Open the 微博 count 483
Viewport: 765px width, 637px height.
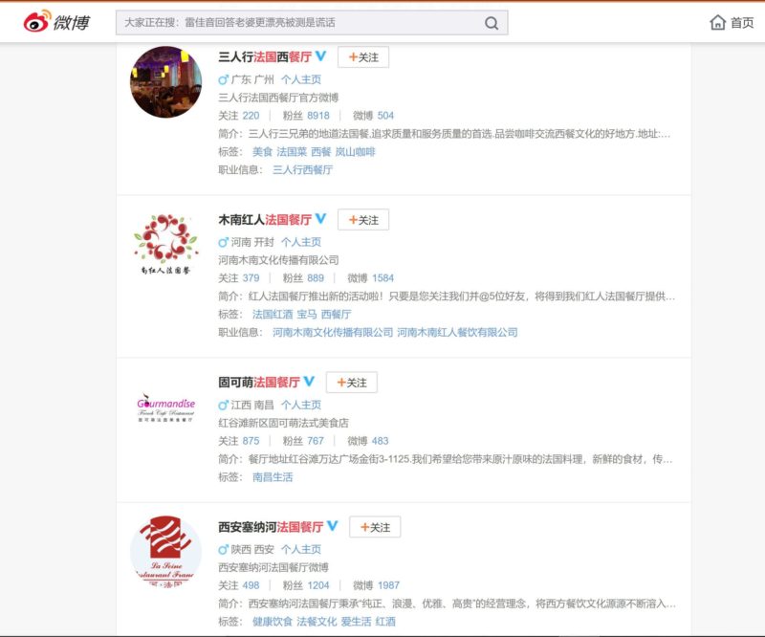[x=380, y=441]
